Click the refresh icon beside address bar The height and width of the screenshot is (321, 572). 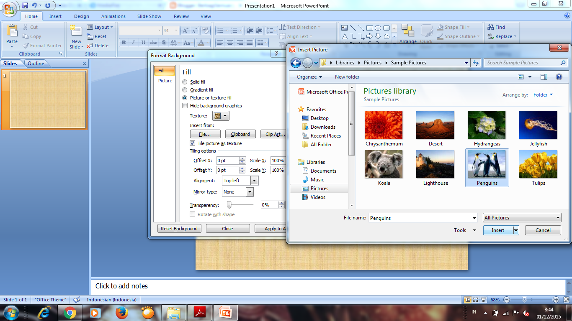click(x=475, y=63)
